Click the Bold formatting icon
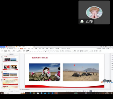The height and width of the screenshot is (99, 113). pos(31,52)
